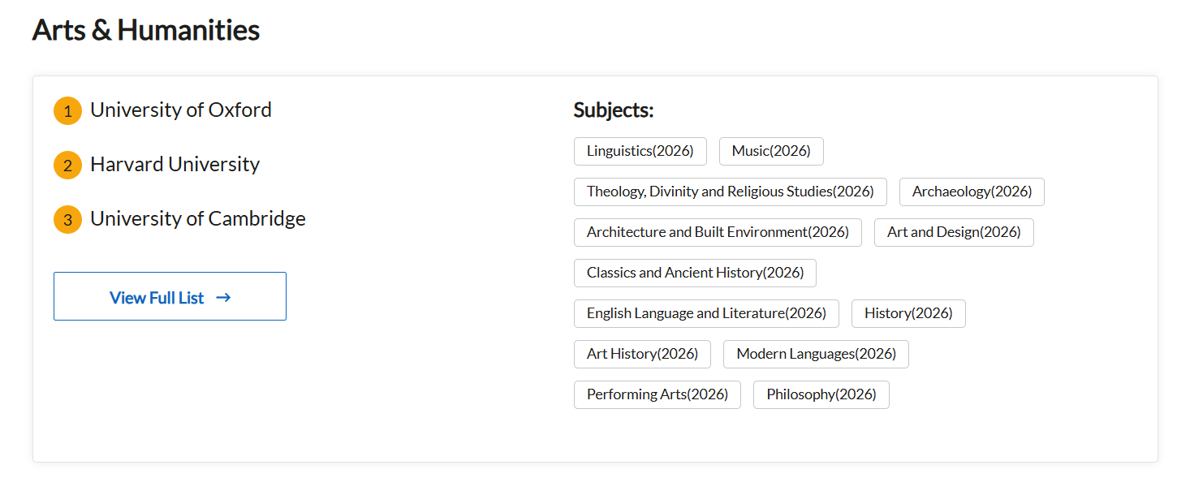Open Classics and Ancient History(2026)

click(695, 273)
